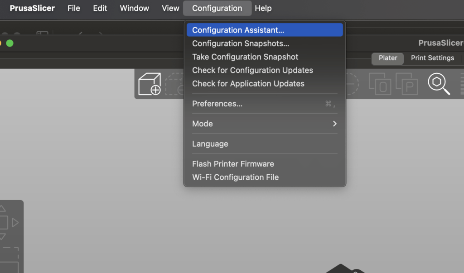464x273 pixels.
Task: Select the Move gizmo tool icon
Action: point(5,222)
